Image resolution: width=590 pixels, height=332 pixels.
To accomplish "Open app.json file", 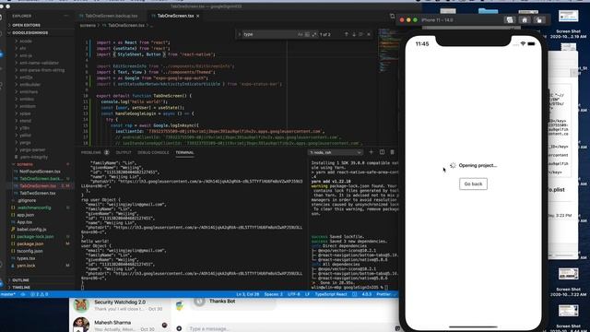I will click(x=26, y=215).
